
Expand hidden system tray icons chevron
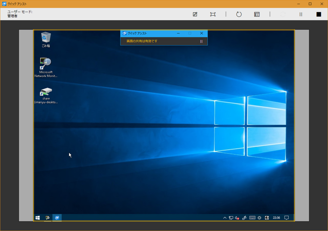[x=225, y=218]
